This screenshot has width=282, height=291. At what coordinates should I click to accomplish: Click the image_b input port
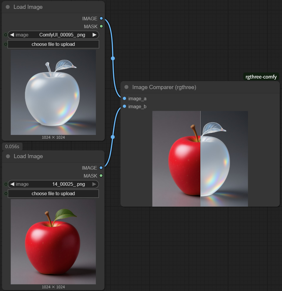click(125, 106)
